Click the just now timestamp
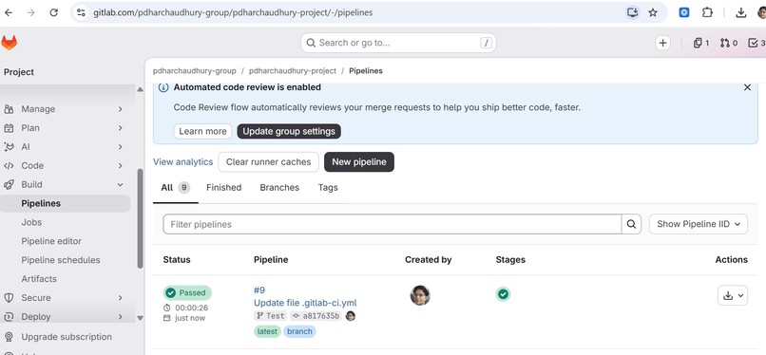 pos(190,318)
